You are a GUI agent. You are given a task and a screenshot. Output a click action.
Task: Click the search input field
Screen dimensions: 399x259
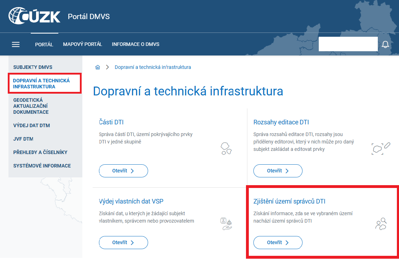pyautogui.click(x=348, y=44)
